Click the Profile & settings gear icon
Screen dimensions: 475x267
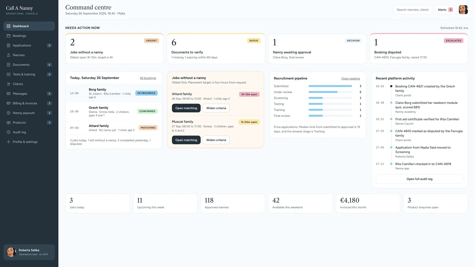click(x=9, y=142)
